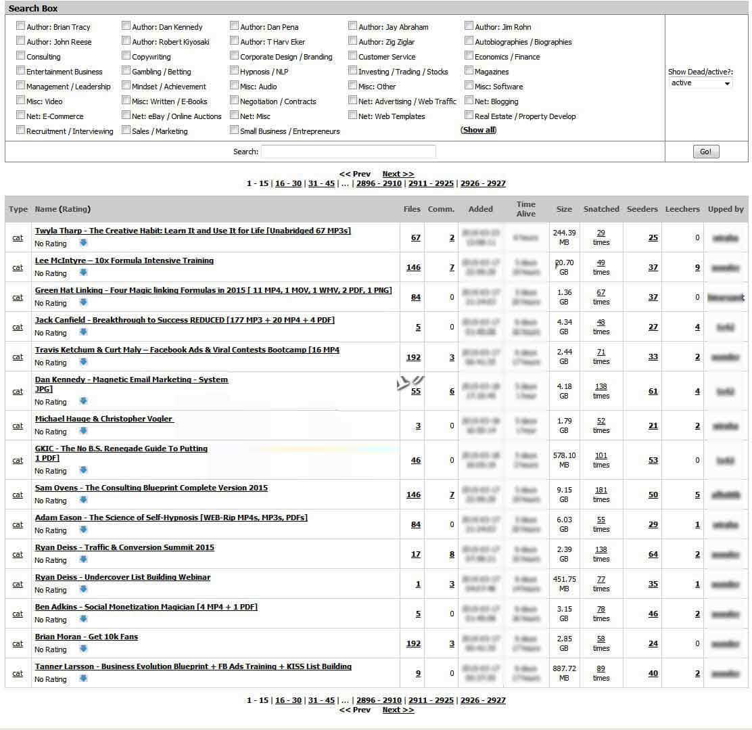Download the Green Hat Linking torrent
The width and height of the screenshot is (752, 730).
click(83, 302)
